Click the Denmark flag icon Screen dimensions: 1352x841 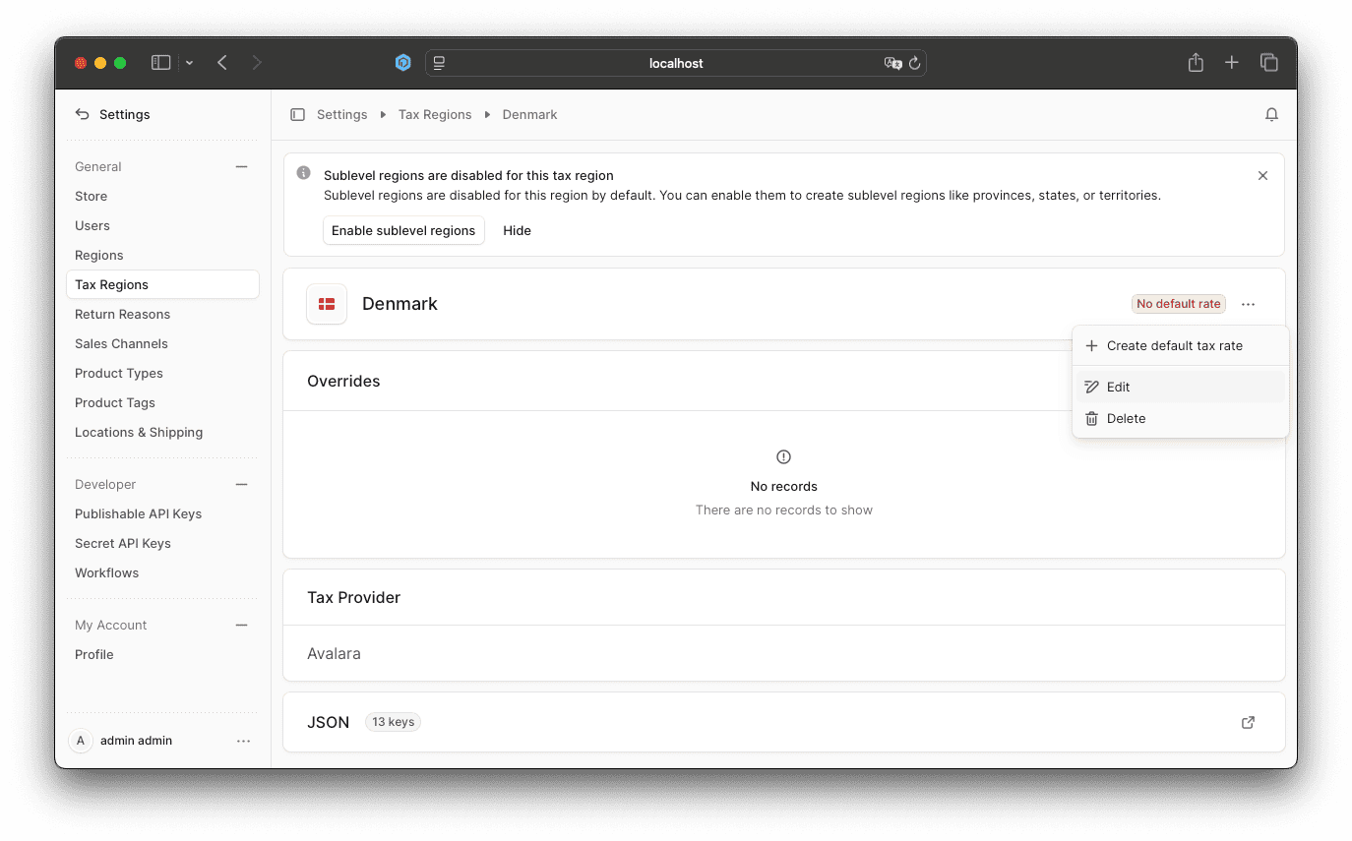[x=327, y=304]
